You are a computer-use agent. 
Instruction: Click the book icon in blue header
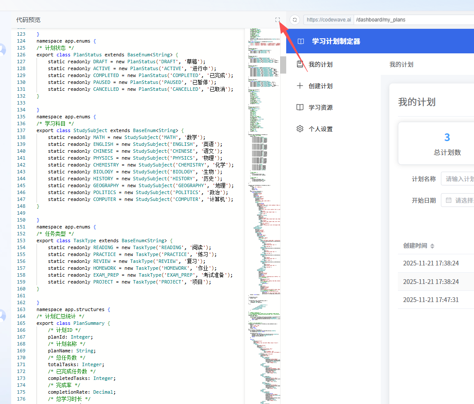pyautogui.click(x=301, y=41)
